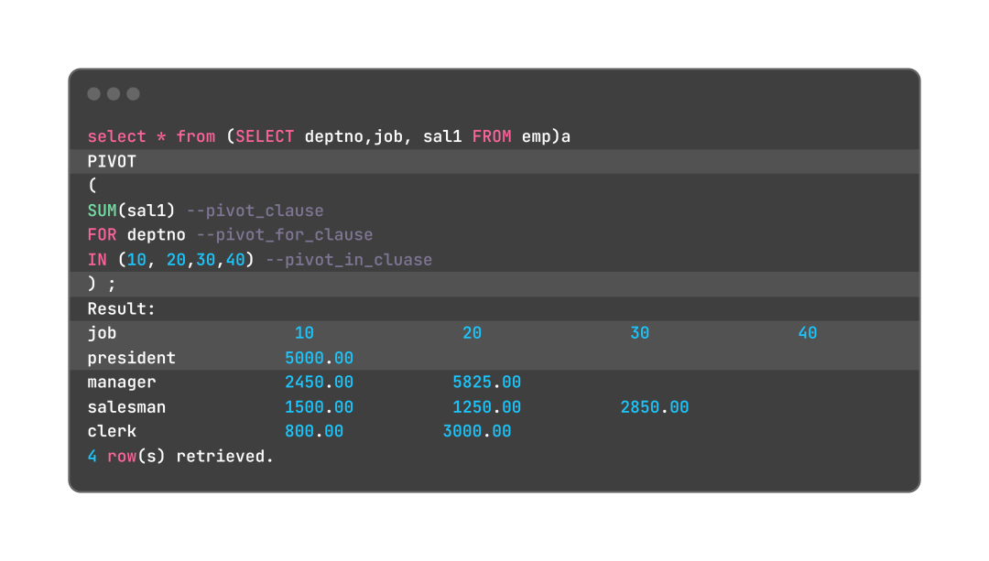989x561 pixels.
Task: Click the column header 10
Action: click(x=304, y=333)
